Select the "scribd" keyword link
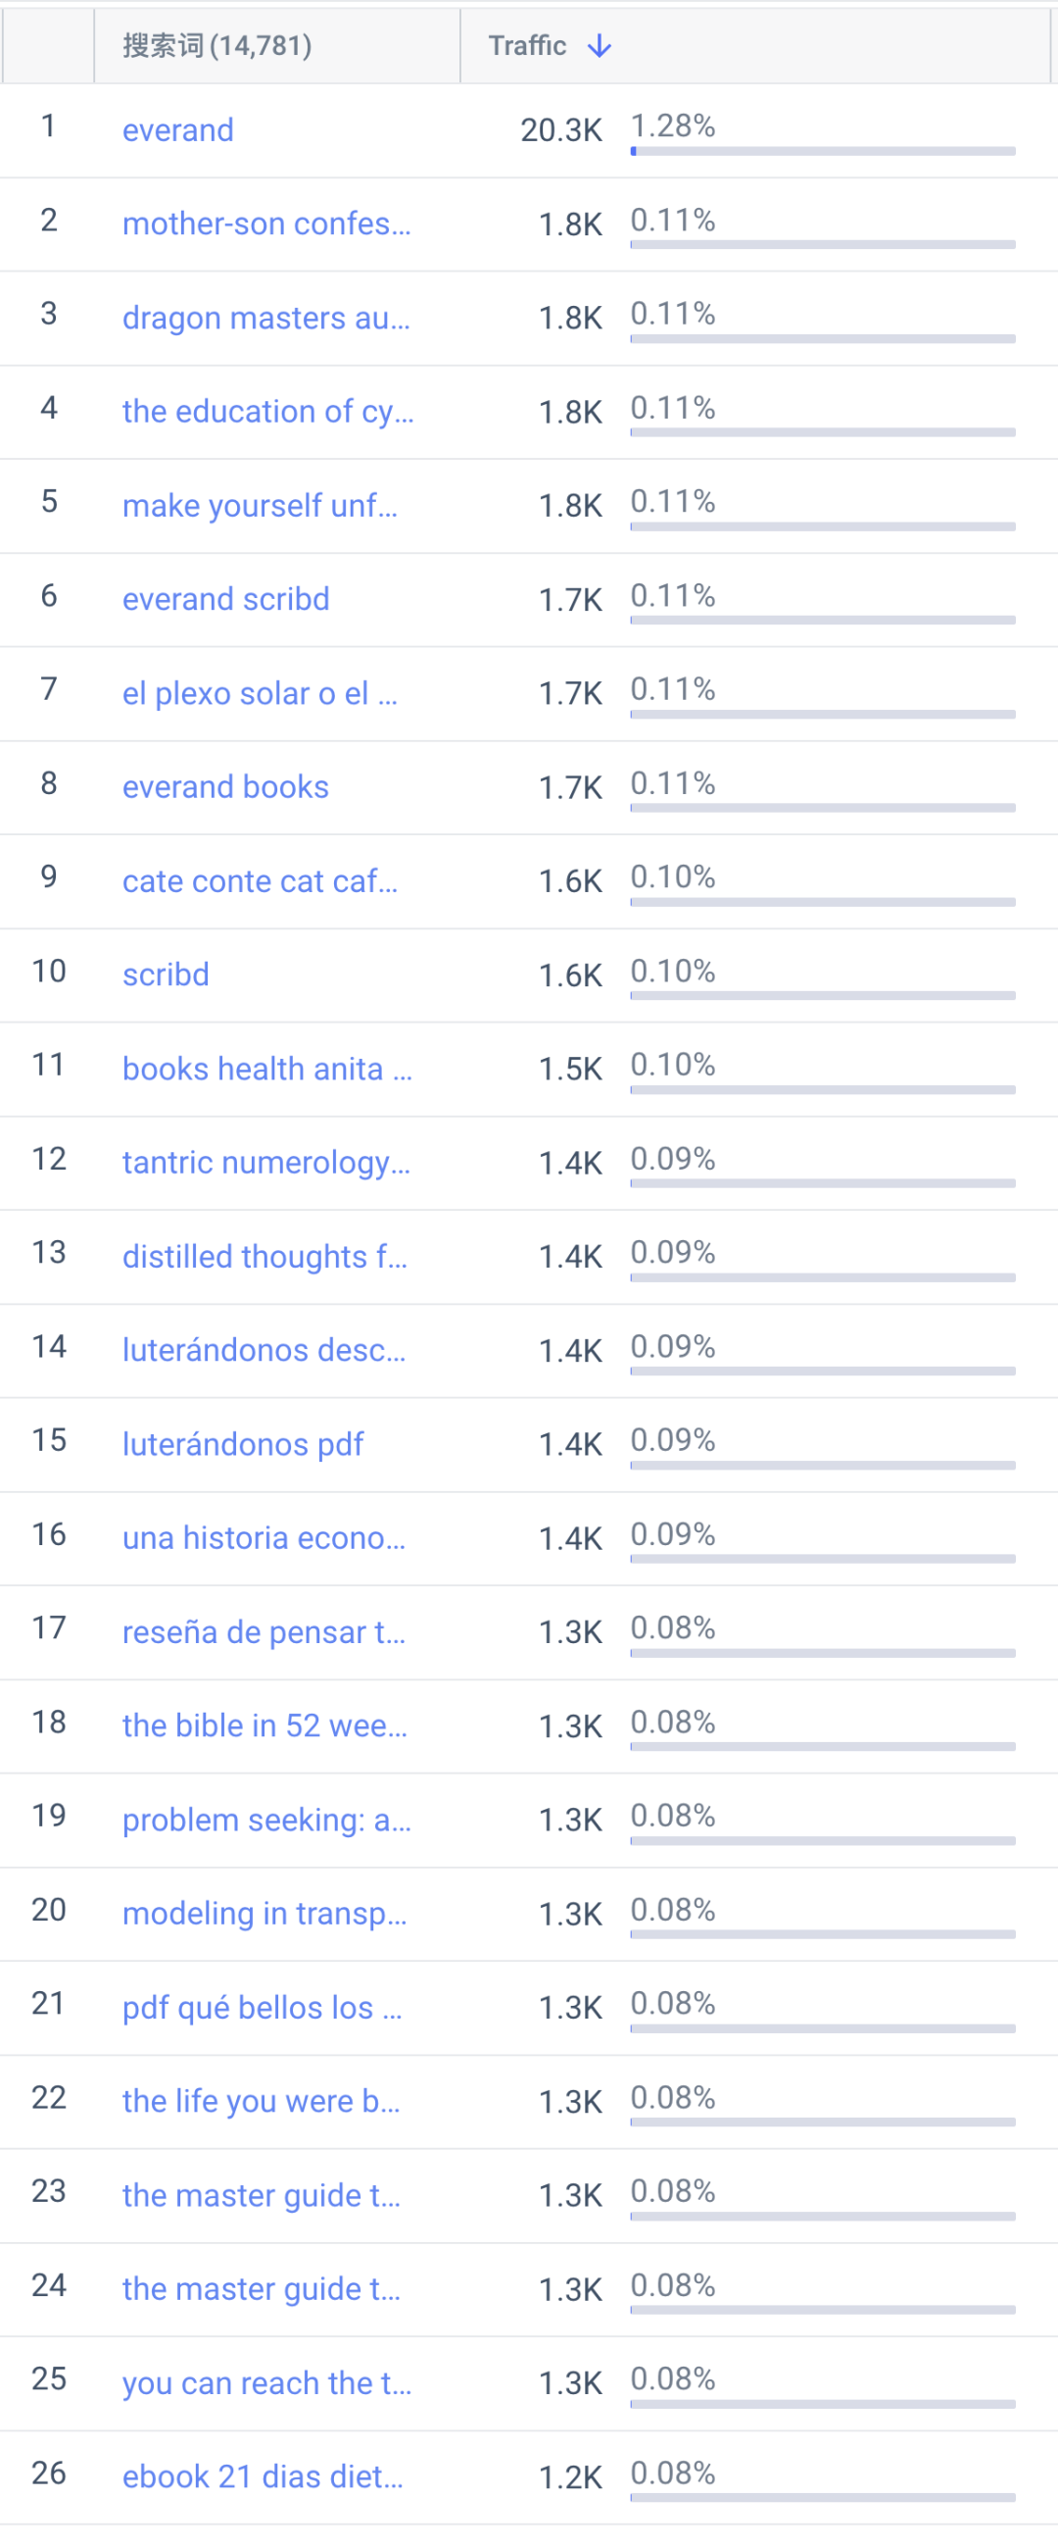This screenshot has height=2548, width=1058. 167,975
